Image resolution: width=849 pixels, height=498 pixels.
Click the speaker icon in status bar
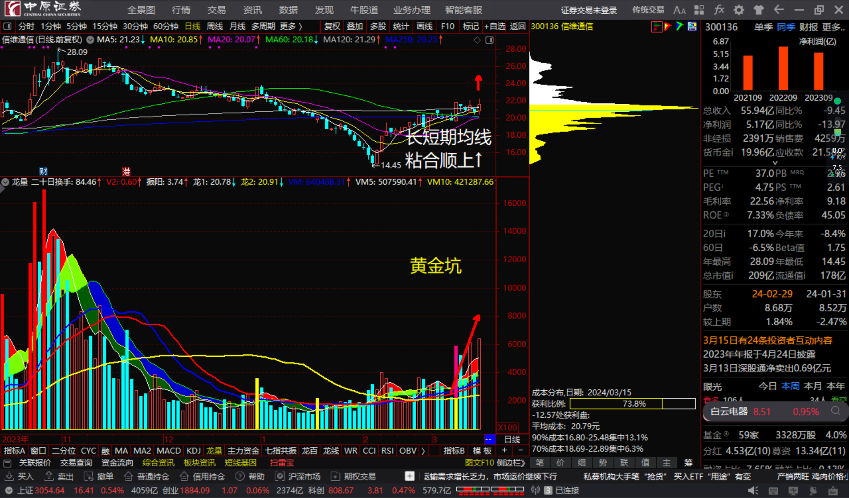coord(753,490)
